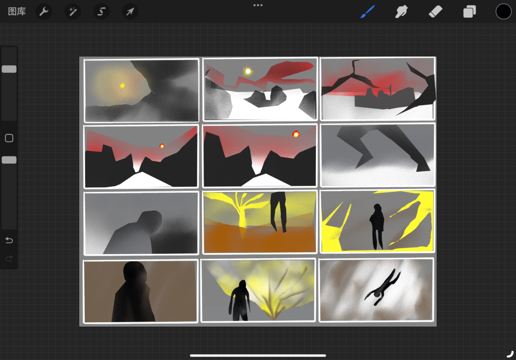Tap the redo arrow in the sidebar
Screen dimensions: 516x360
point(9,258)
